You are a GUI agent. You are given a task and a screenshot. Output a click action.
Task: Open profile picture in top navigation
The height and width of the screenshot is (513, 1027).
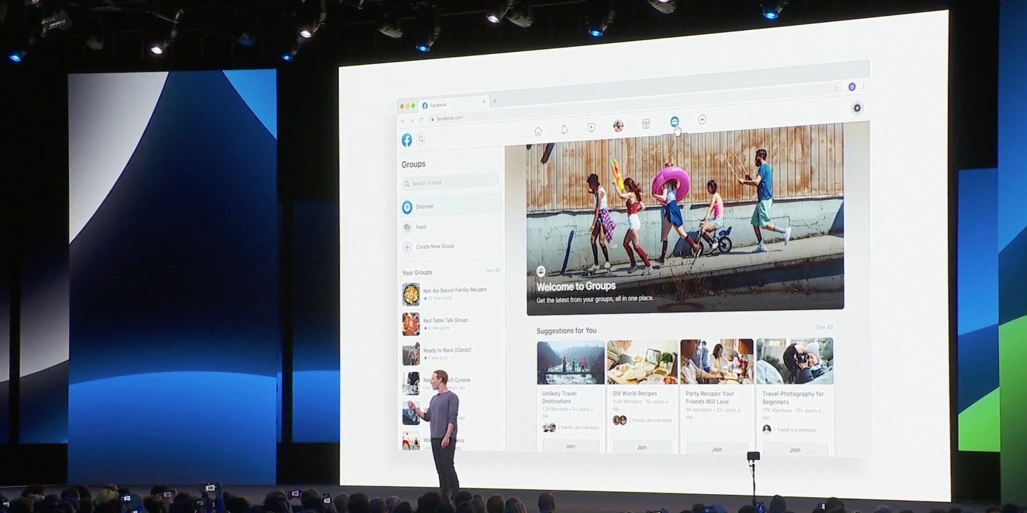pyautogui.click(x=618, y=126)
